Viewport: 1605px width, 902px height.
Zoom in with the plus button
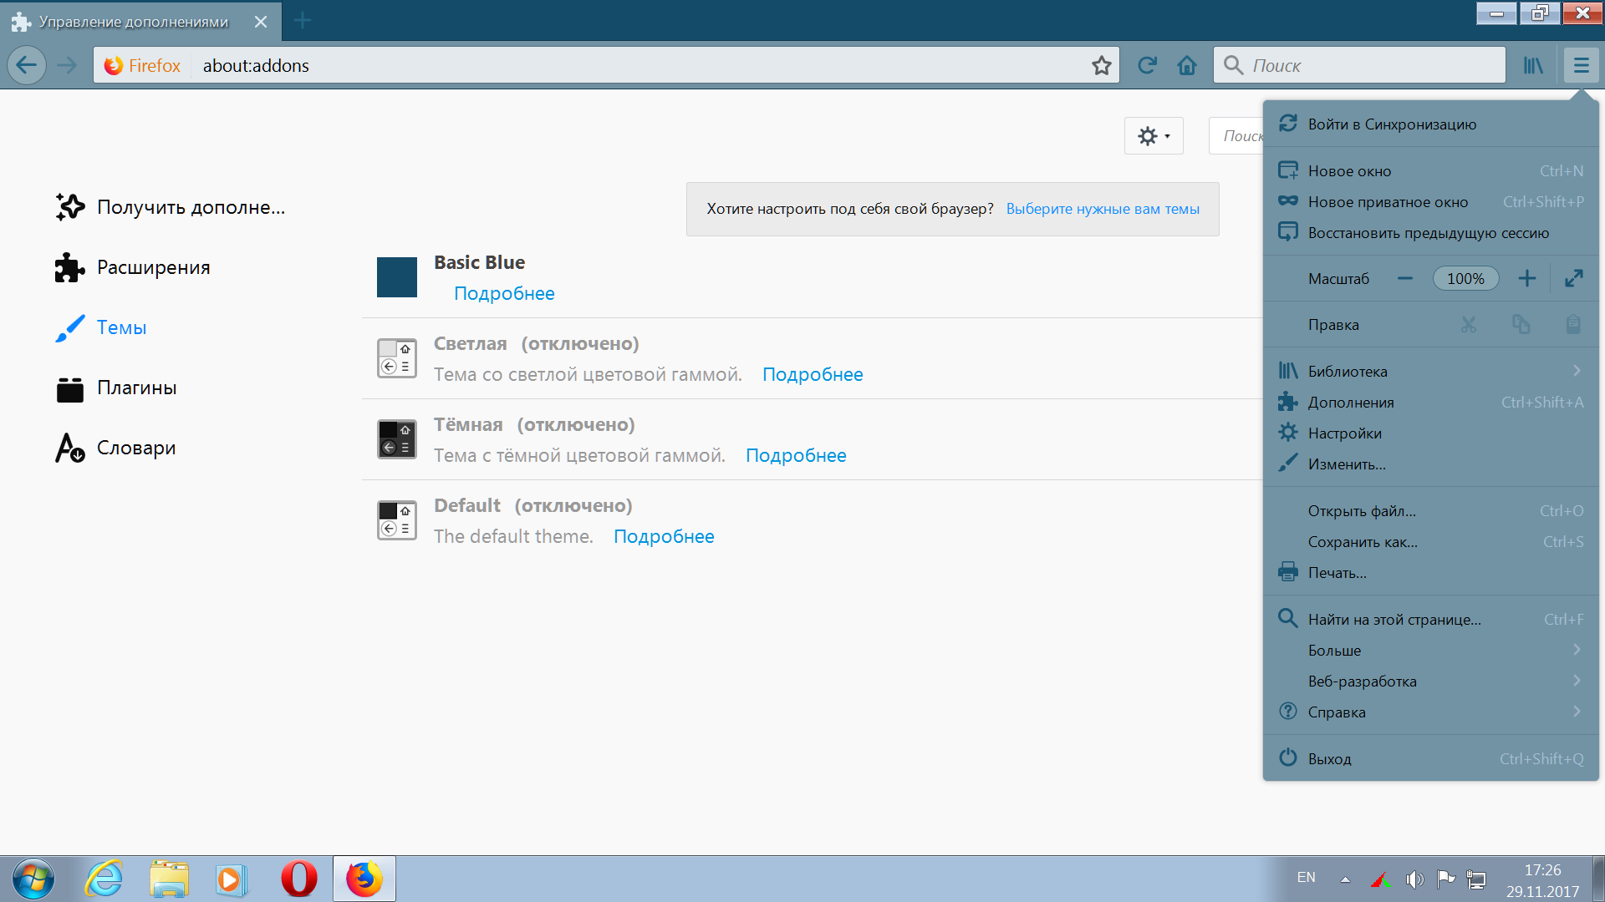pyautogui.click(x=1526, y=278)
